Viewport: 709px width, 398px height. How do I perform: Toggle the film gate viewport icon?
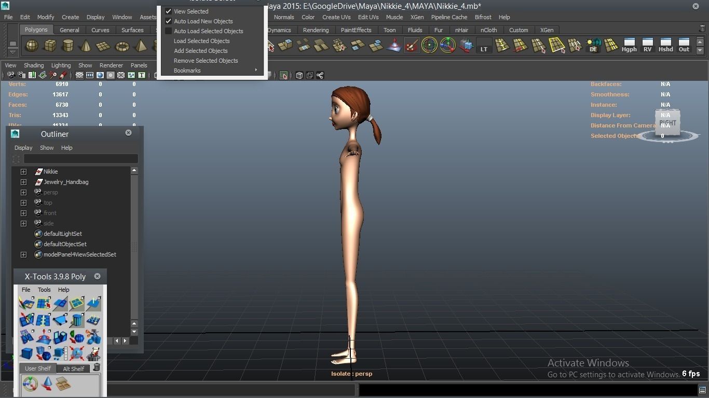click(x=90, y=76)
